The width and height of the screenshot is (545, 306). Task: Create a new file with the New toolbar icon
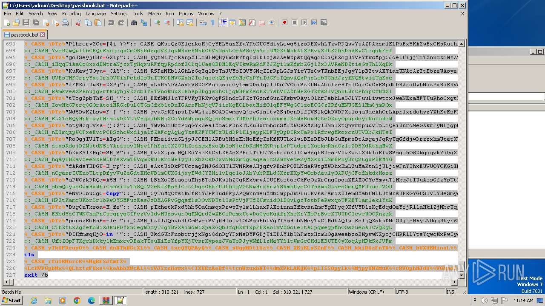tap(7, 23)
